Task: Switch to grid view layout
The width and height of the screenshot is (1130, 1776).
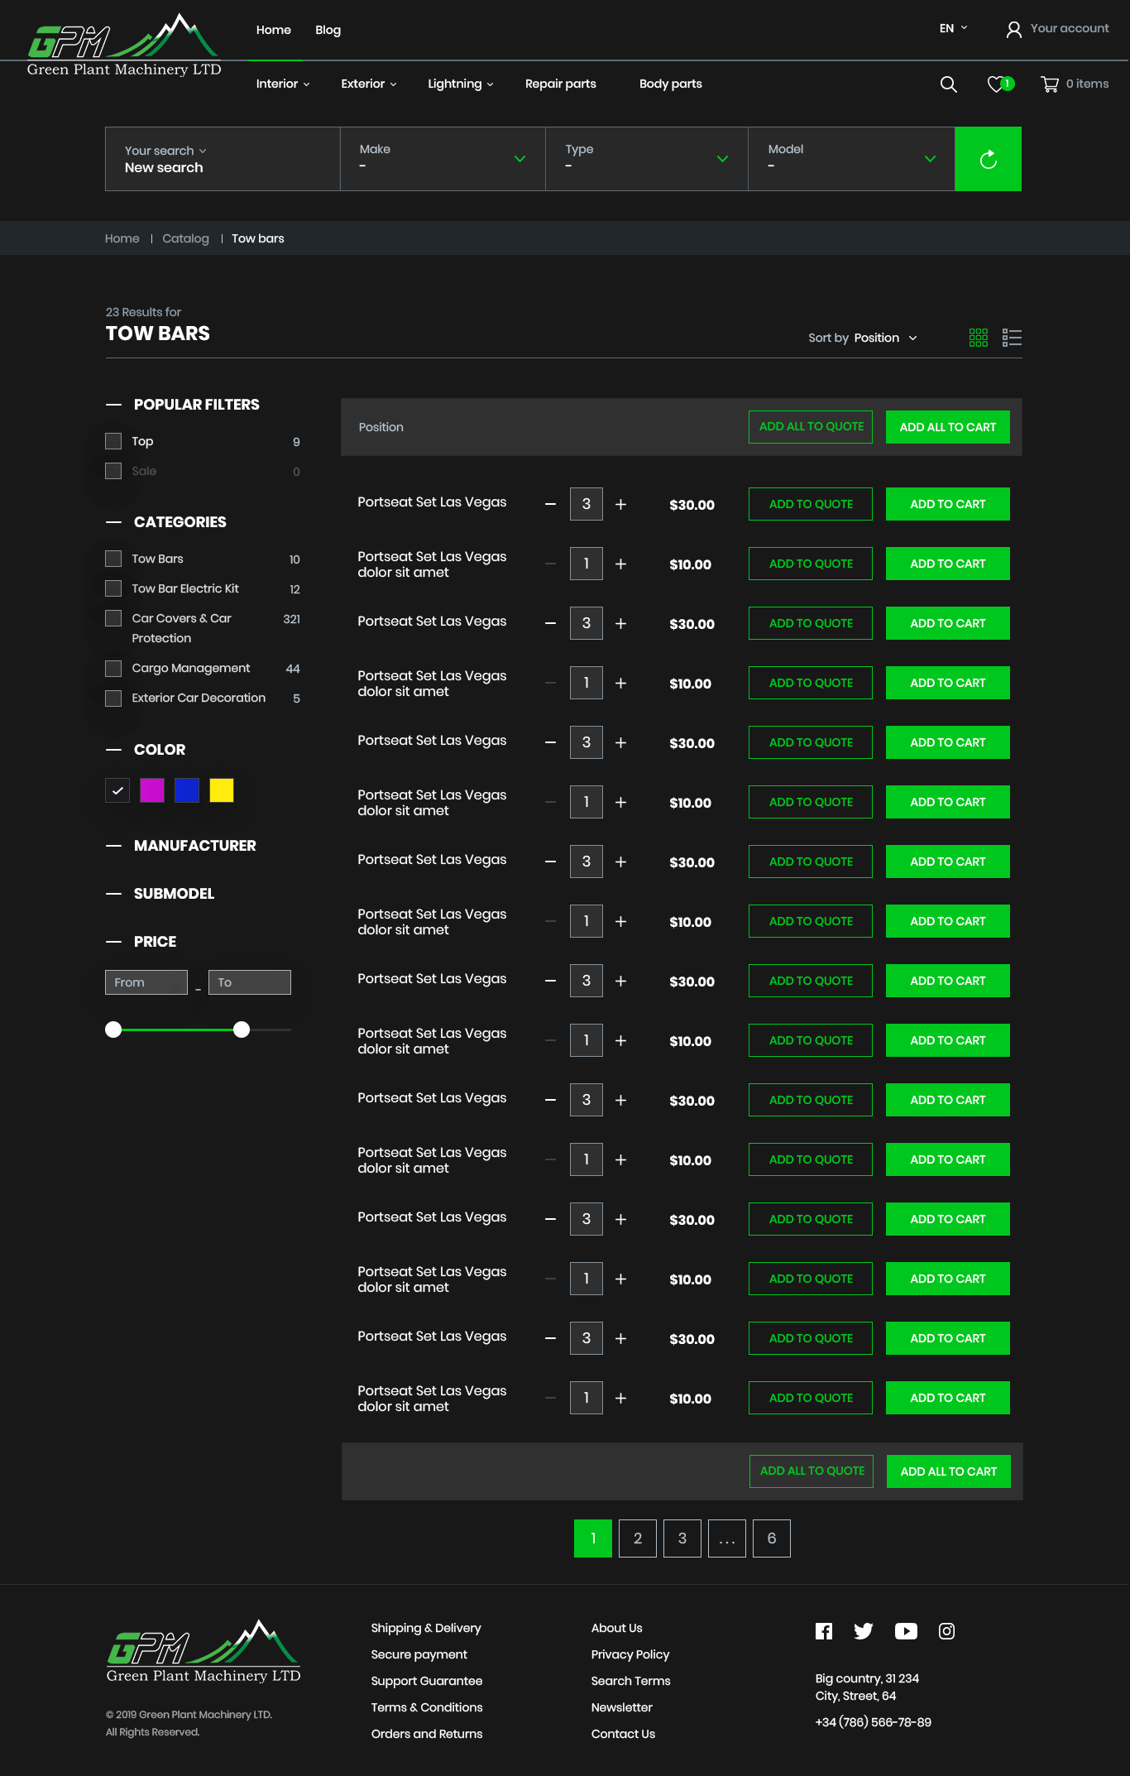Action: click(x=979, y=338)
